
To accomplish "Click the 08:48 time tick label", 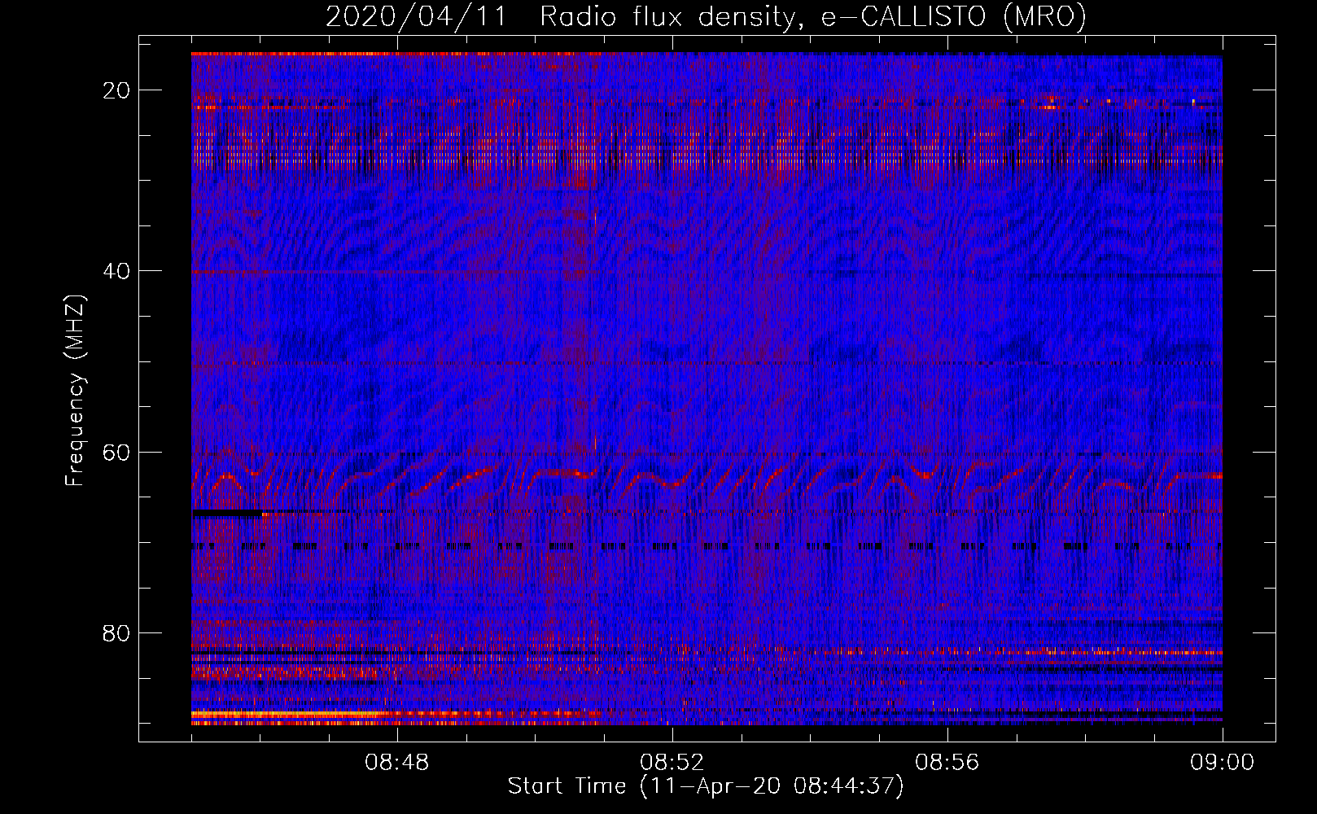I will 396,763.
